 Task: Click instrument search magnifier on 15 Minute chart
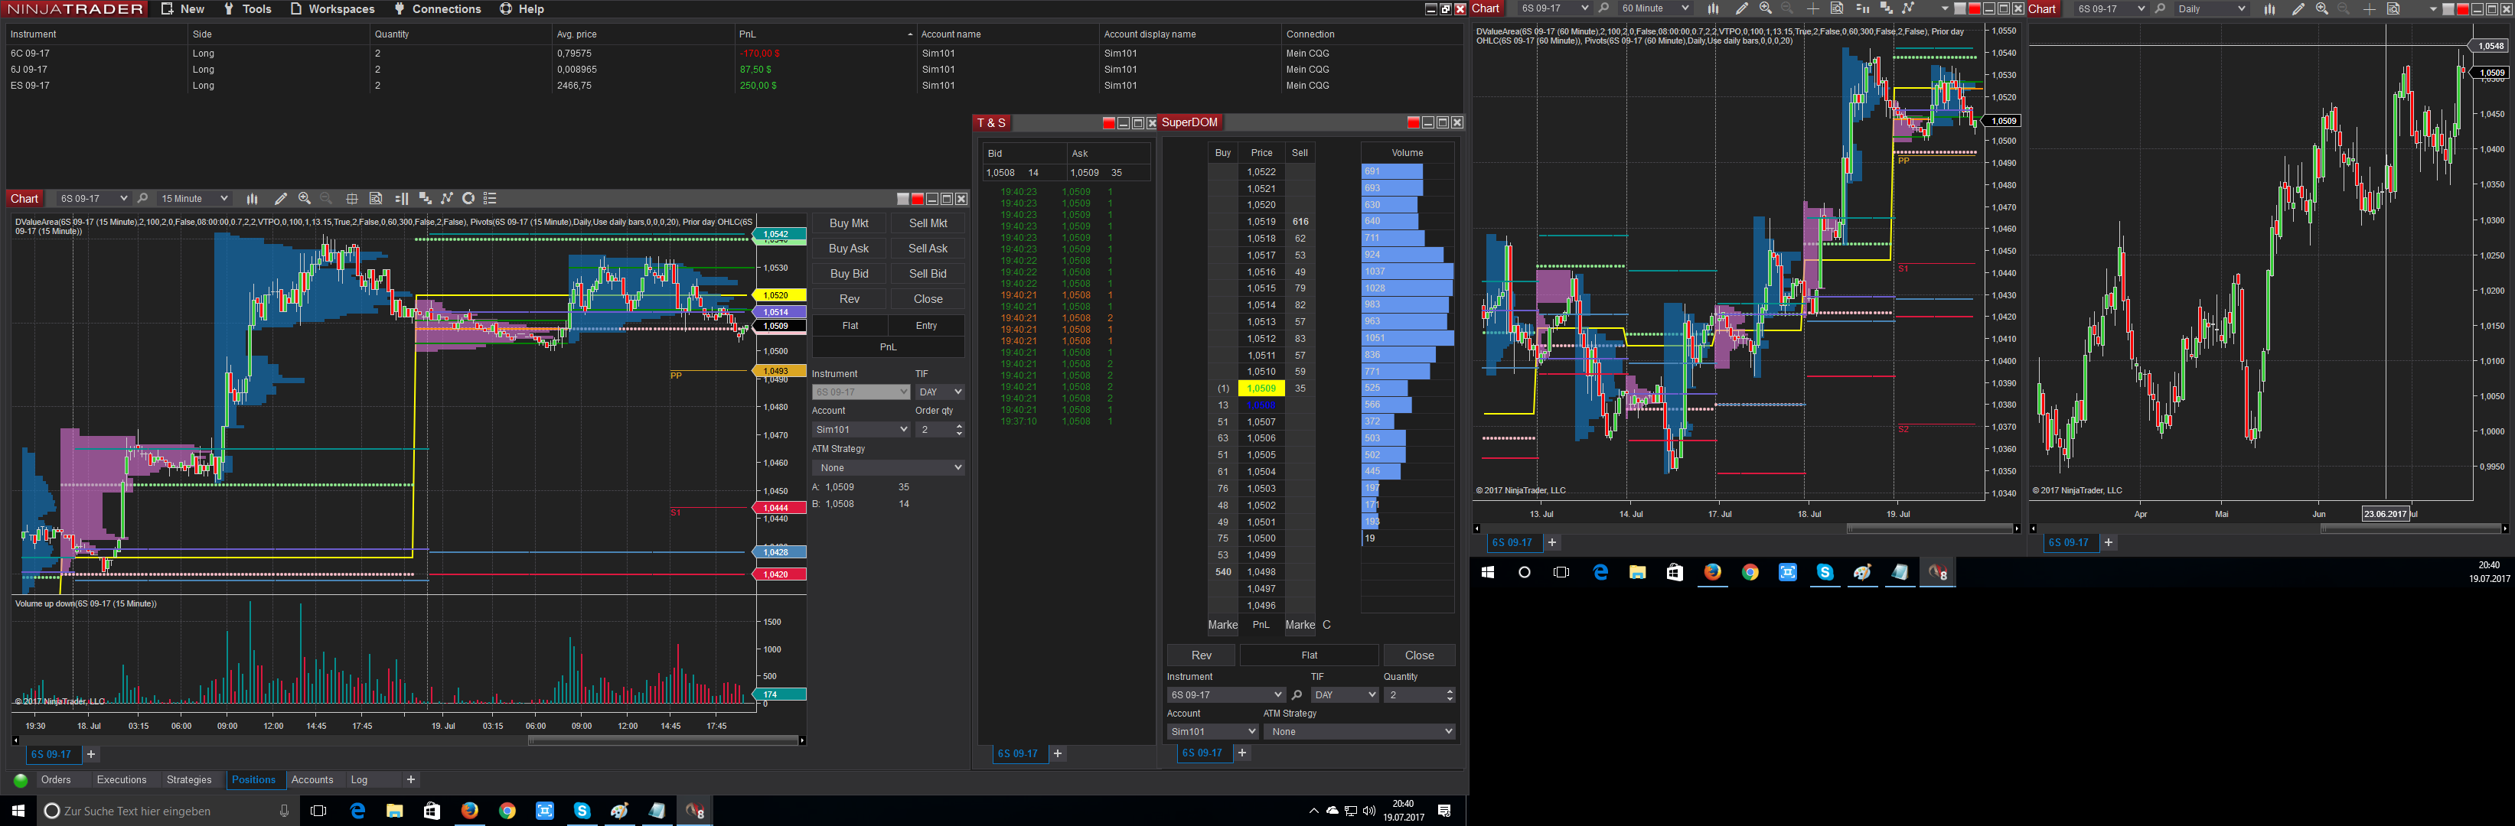click(142, 199)
